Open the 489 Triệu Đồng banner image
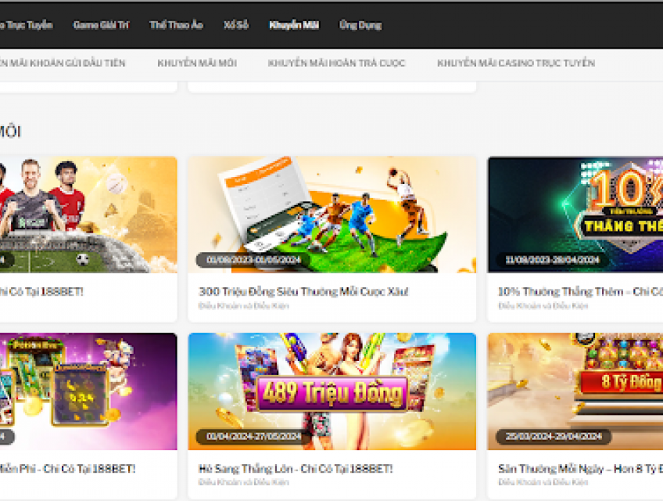 332,391
